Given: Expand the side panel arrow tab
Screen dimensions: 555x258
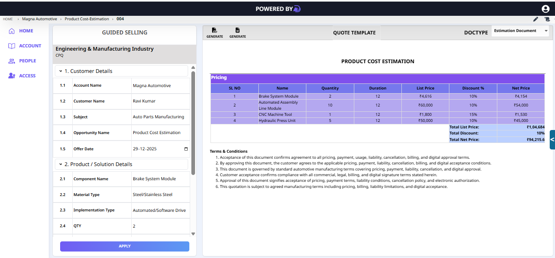Looking at the screenshot, I should (552, 140).
